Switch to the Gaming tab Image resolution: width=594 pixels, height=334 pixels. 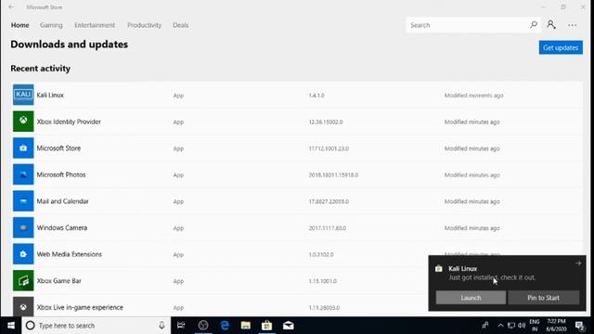coord(51,25)
